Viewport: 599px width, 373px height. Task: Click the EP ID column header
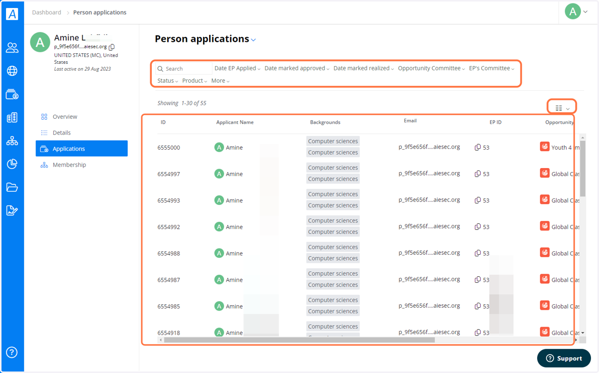496,122
